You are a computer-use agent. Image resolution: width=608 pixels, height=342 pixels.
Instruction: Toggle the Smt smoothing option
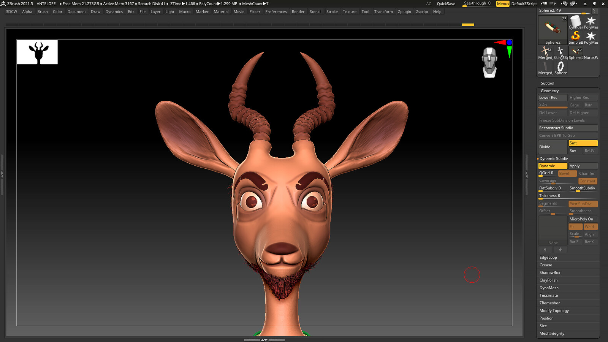pos(583,143)
